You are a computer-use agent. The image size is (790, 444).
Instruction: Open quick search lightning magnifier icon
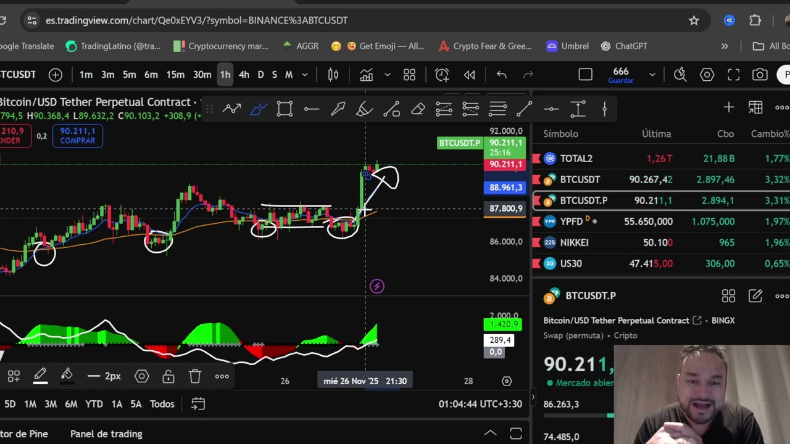tap(680, 75)
